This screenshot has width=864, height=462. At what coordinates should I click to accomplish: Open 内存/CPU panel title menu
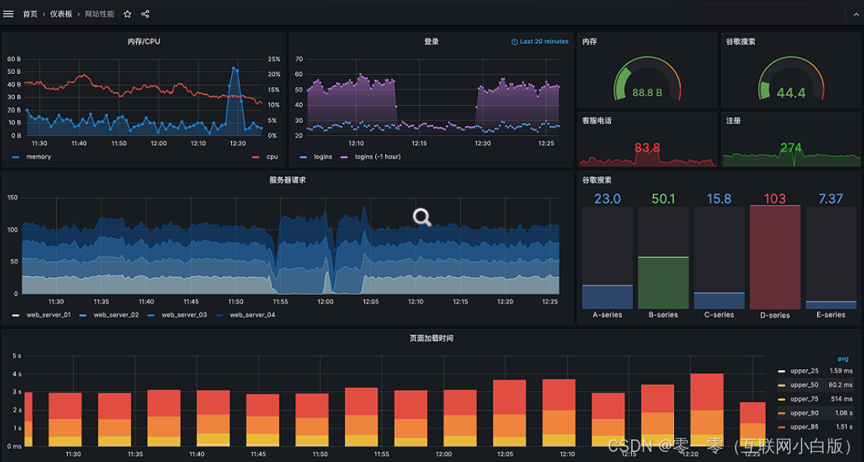point(144,41)
